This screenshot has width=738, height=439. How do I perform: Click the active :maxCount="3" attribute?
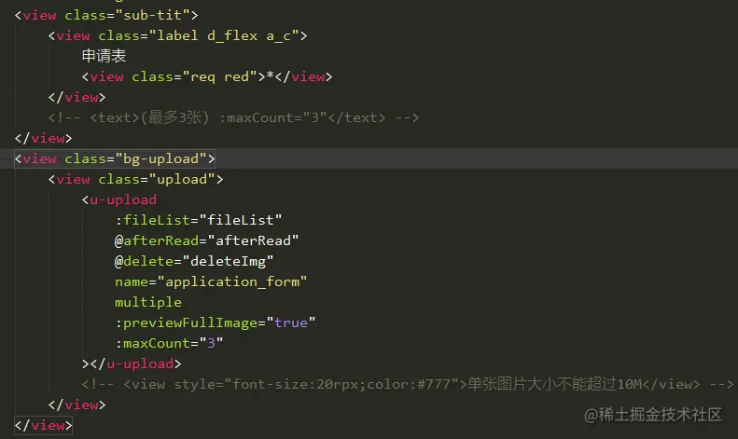point(169,343)
